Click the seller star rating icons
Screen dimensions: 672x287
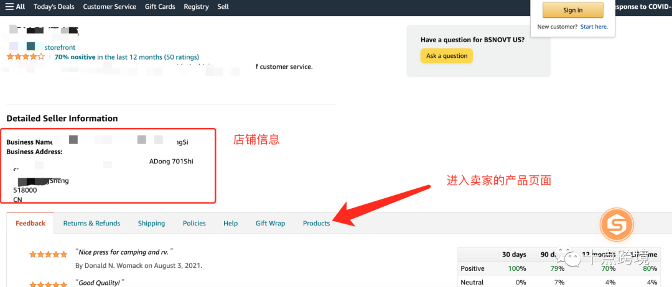click(x=26, y=57)
